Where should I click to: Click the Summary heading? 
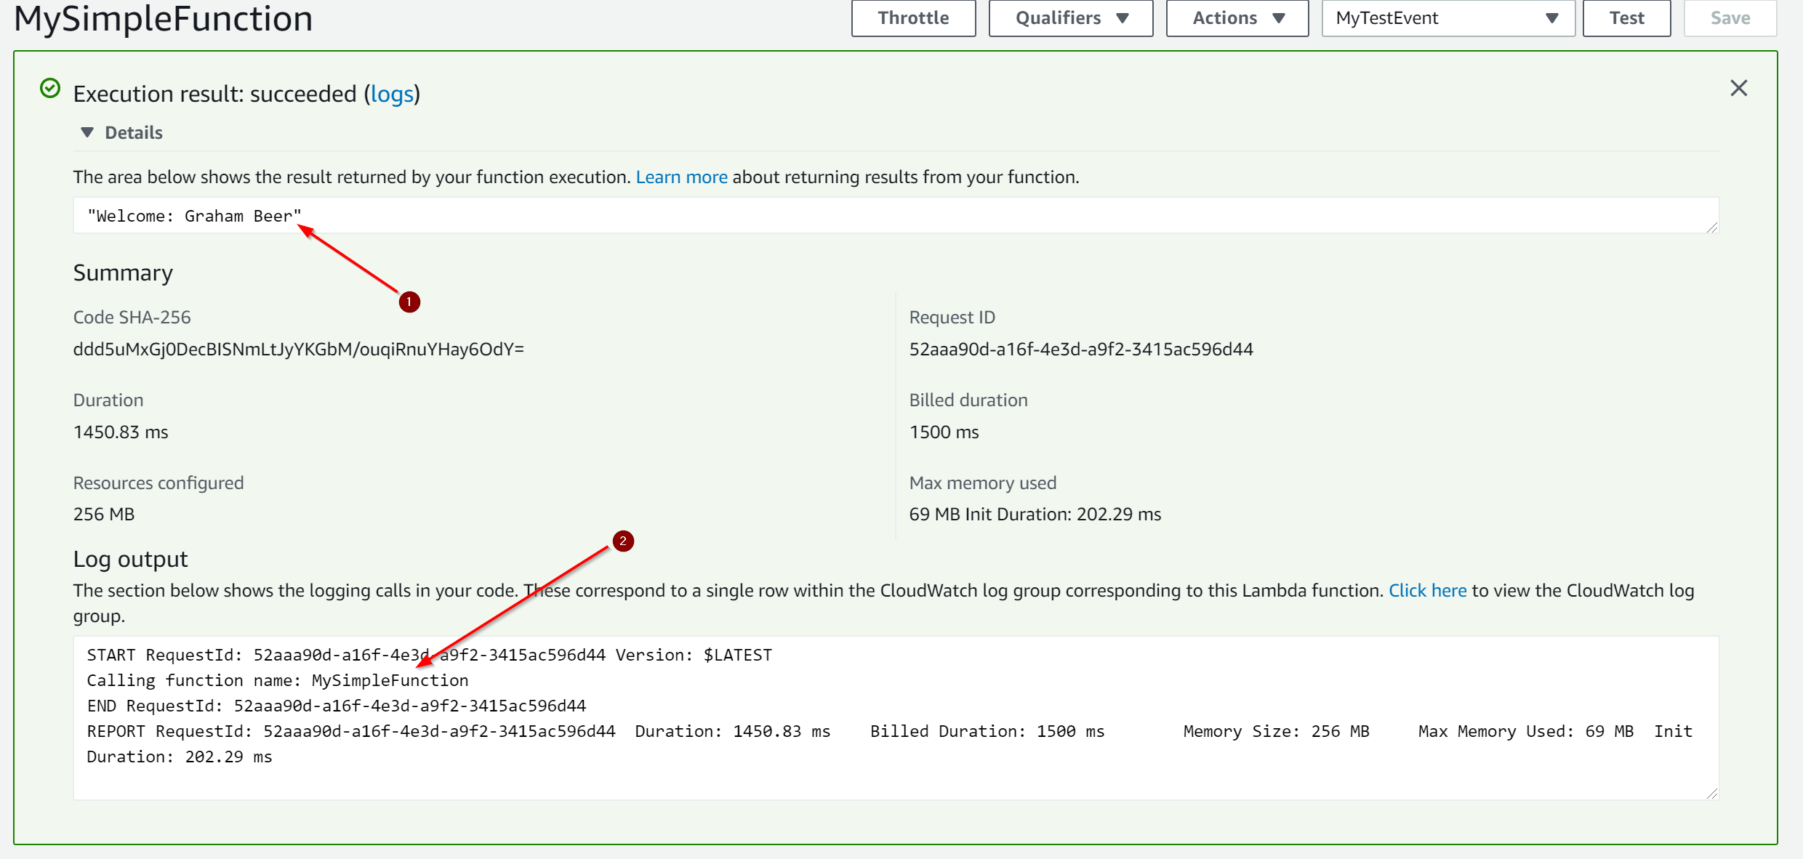pos(123,273)
